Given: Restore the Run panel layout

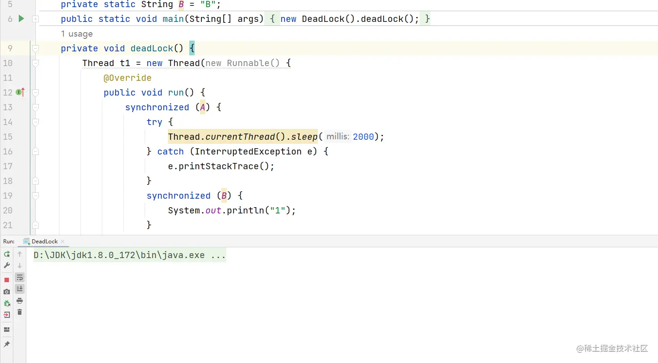Looking at the screenshot, I should point(7,330).
